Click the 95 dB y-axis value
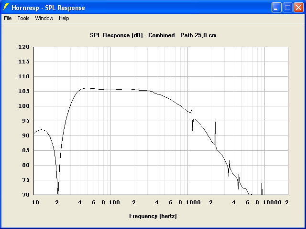The width and height of the screenshot is (306, 229). [x=26, y=121]
